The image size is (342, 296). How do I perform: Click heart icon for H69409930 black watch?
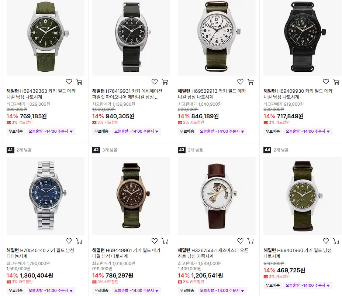tap(326, 82)
